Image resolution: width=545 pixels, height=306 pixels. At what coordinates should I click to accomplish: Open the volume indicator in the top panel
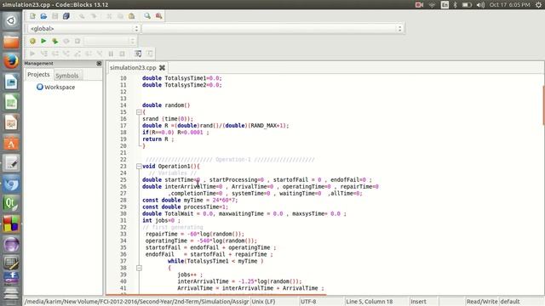click(480, 5)
